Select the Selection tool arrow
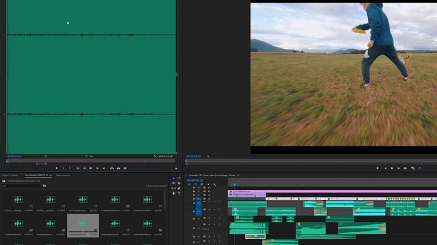 (x=173, y=178)
